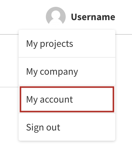Click the bold Username label
132x150 pixels.
(x=93, y=17)
